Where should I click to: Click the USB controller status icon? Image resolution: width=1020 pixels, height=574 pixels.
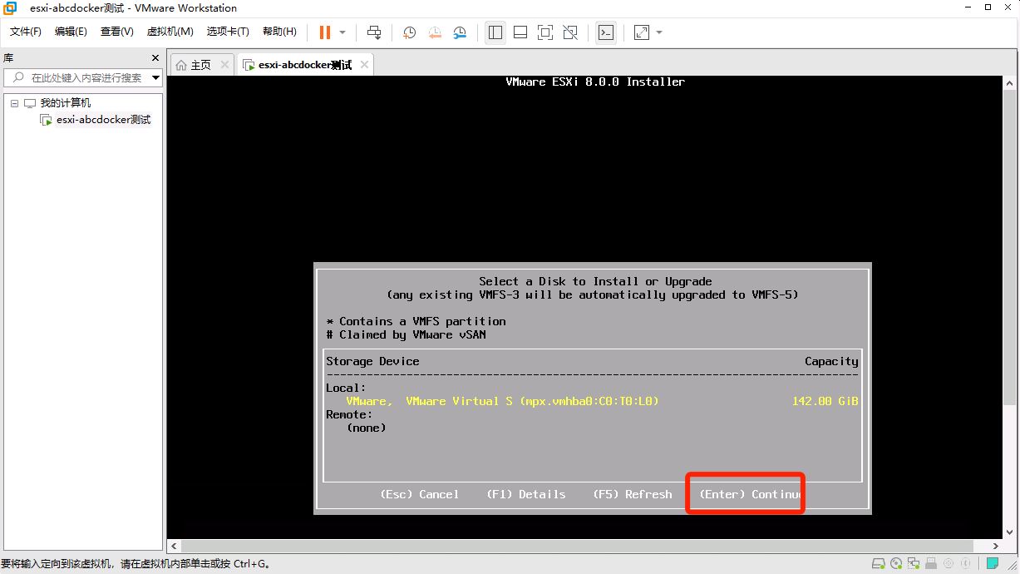pos(931,565)
